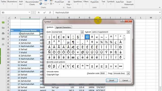This screenshot has height=91, width=162.
Task: Select the row 8 header
Action: coord(8,43)
